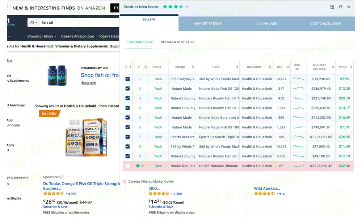Uncheck row 3 Nature's Bounty checkbox
This screenshot has height=217, width=362.
tap(127, 98)
